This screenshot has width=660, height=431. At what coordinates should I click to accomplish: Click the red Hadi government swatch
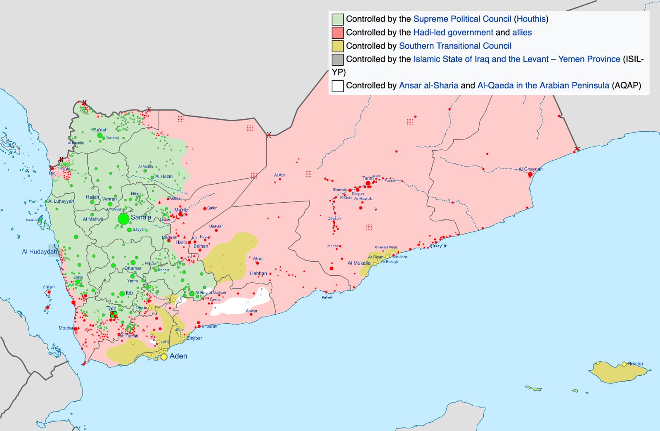point(338,33)
